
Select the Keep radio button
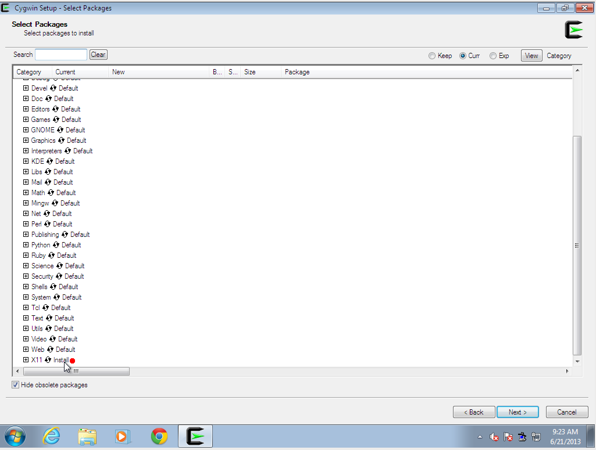coord(432,56)
